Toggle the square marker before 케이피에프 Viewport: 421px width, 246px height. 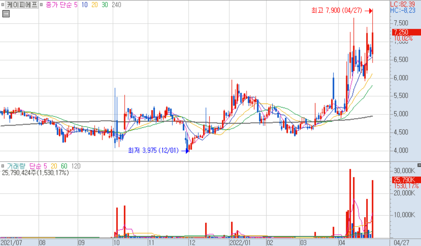(3, 4)
